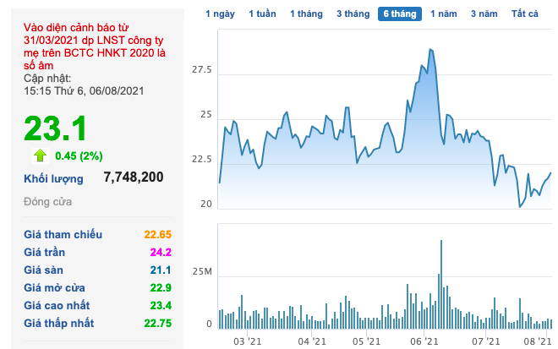Choose the 3 tháng time range
Screen dimensions: 558x349
tap(353, 14)
